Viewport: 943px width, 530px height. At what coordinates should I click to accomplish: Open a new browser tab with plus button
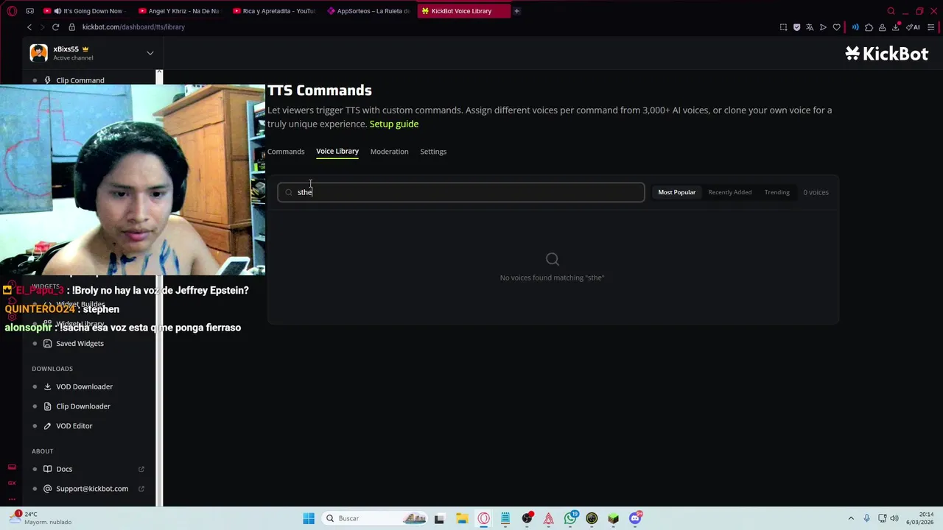click(516, 11)
